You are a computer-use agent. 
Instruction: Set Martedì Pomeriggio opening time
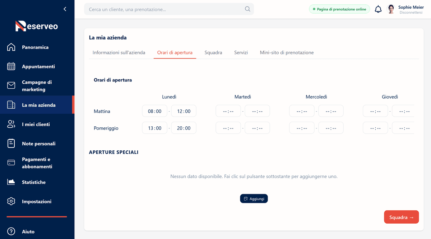[228, 128]
